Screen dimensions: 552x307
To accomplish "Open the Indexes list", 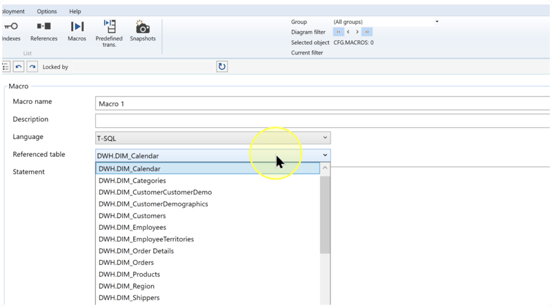I will tap(11, 31).
